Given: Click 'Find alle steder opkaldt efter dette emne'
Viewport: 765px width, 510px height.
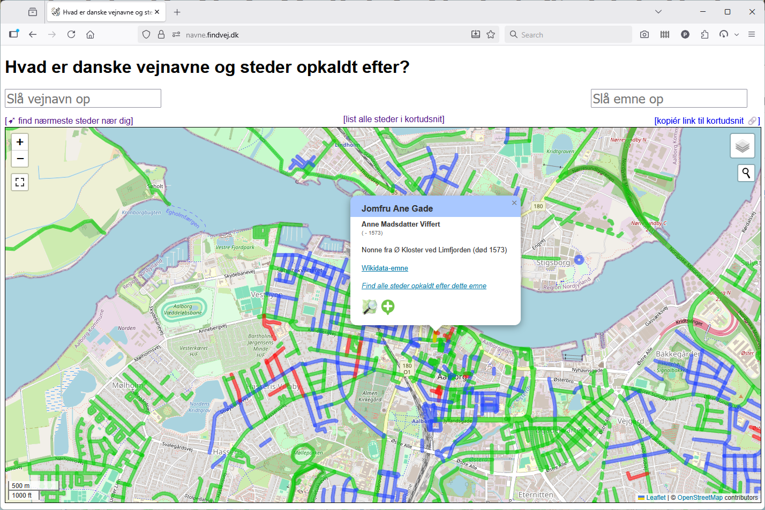Looking at the screenshot, I should pyautogui.click(x=424, y=286).
